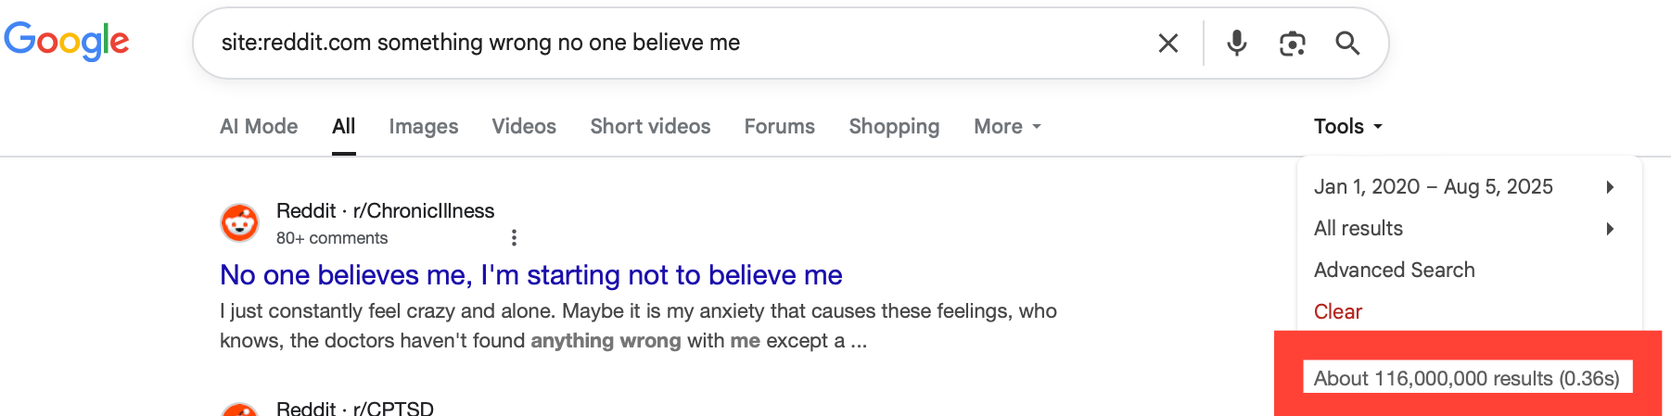The image size is (1671, 416).
Task: Toggle the Tools dropdown
Action: coord(1347,126)
